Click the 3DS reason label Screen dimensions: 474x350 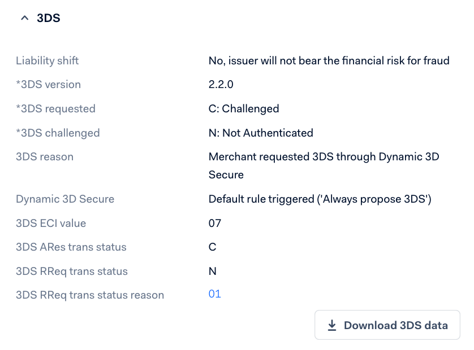click(45, 157)
